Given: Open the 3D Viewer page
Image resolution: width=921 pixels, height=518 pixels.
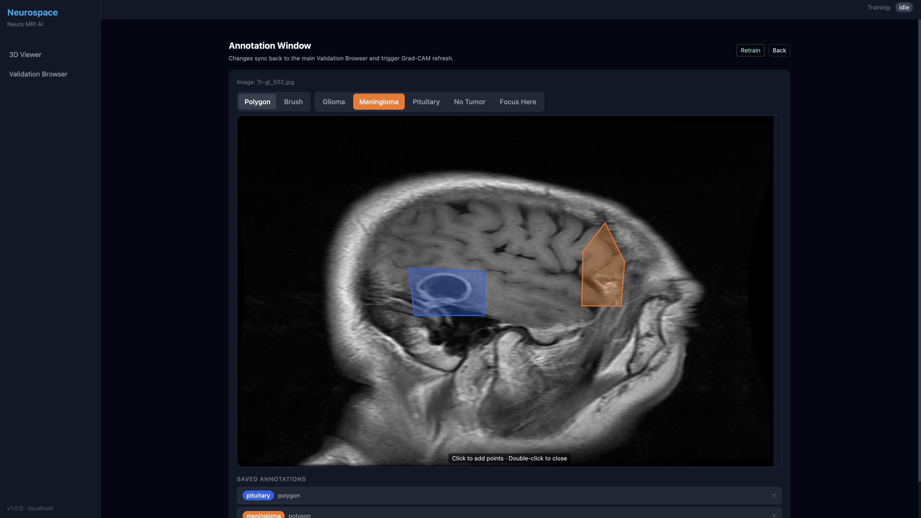Looking at the screenshot, I should [25, 55].
